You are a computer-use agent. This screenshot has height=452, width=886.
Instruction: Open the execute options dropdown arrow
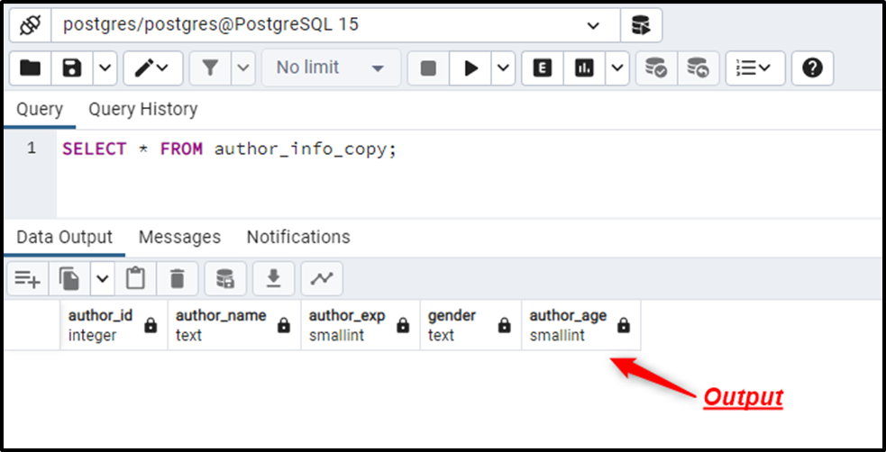(503, 68)
